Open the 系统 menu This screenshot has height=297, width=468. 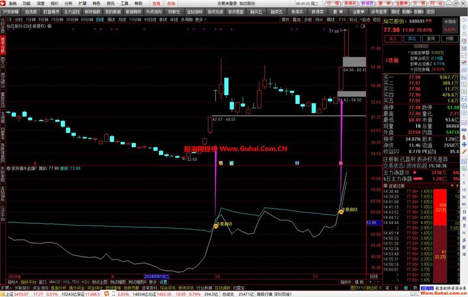point(12,3)
